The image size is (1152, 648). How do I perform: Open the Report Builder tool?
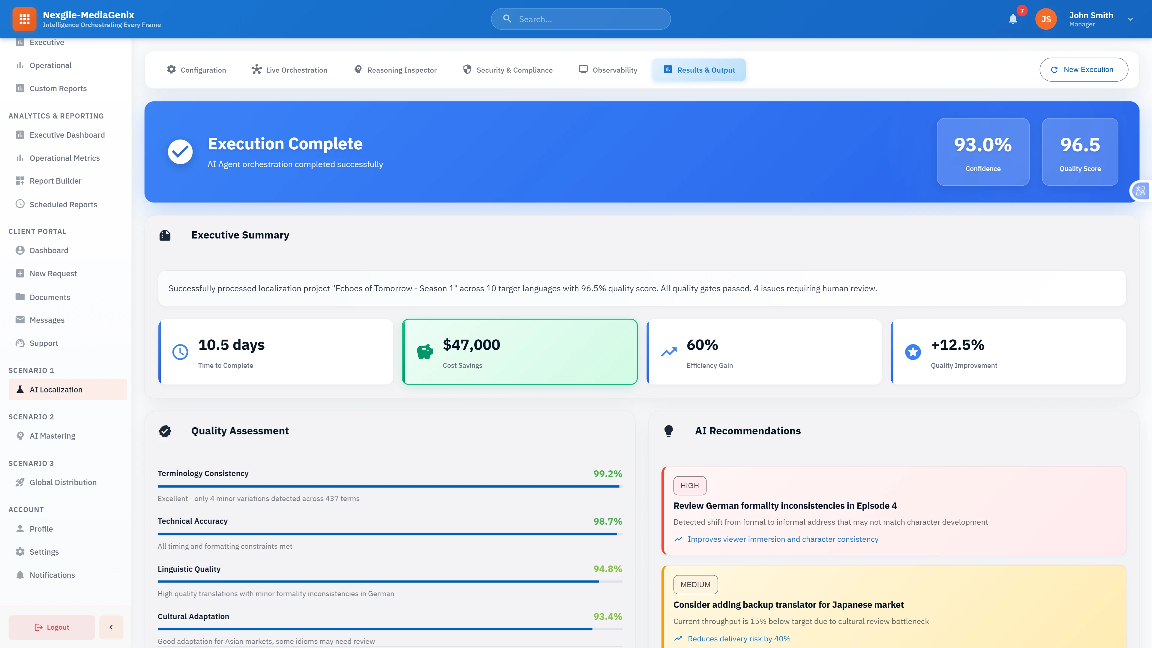click(55, 181)
